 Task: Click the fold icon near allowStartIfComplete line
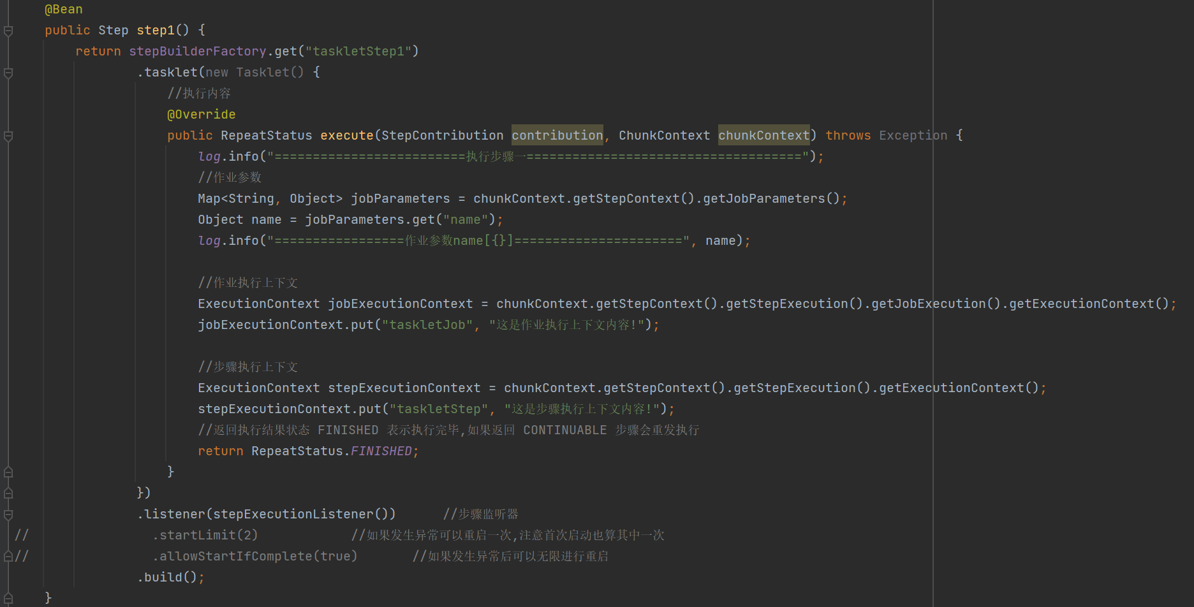(8, 555)
